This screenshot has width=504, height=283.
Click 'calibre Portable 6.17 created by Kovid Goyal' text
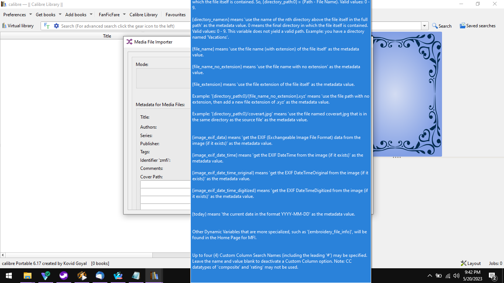click(x=44, y=263)
